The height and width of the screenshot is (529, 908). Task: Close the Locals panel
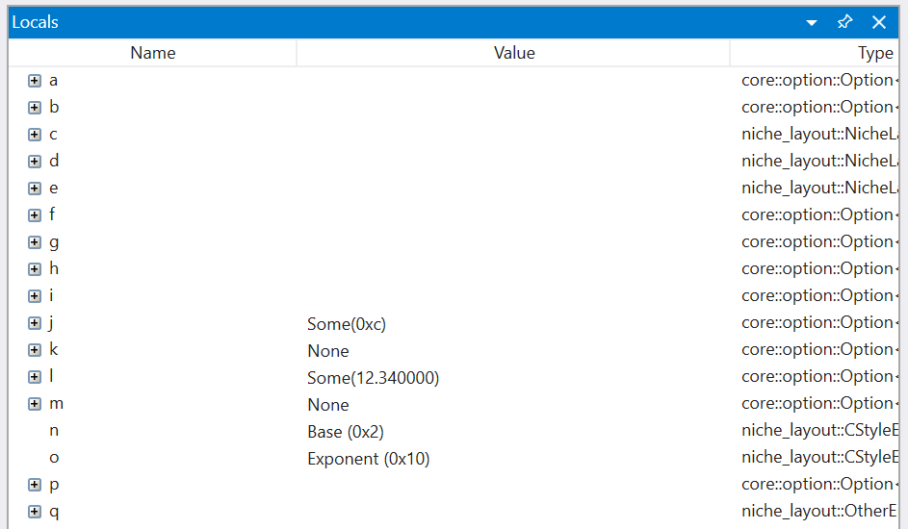[x=879, y=22]
